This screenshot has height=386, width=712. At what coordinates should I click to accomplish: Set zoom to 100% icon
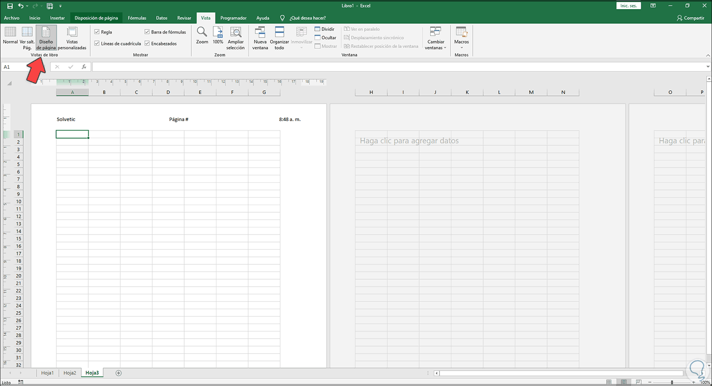click(x=218, y=32)
